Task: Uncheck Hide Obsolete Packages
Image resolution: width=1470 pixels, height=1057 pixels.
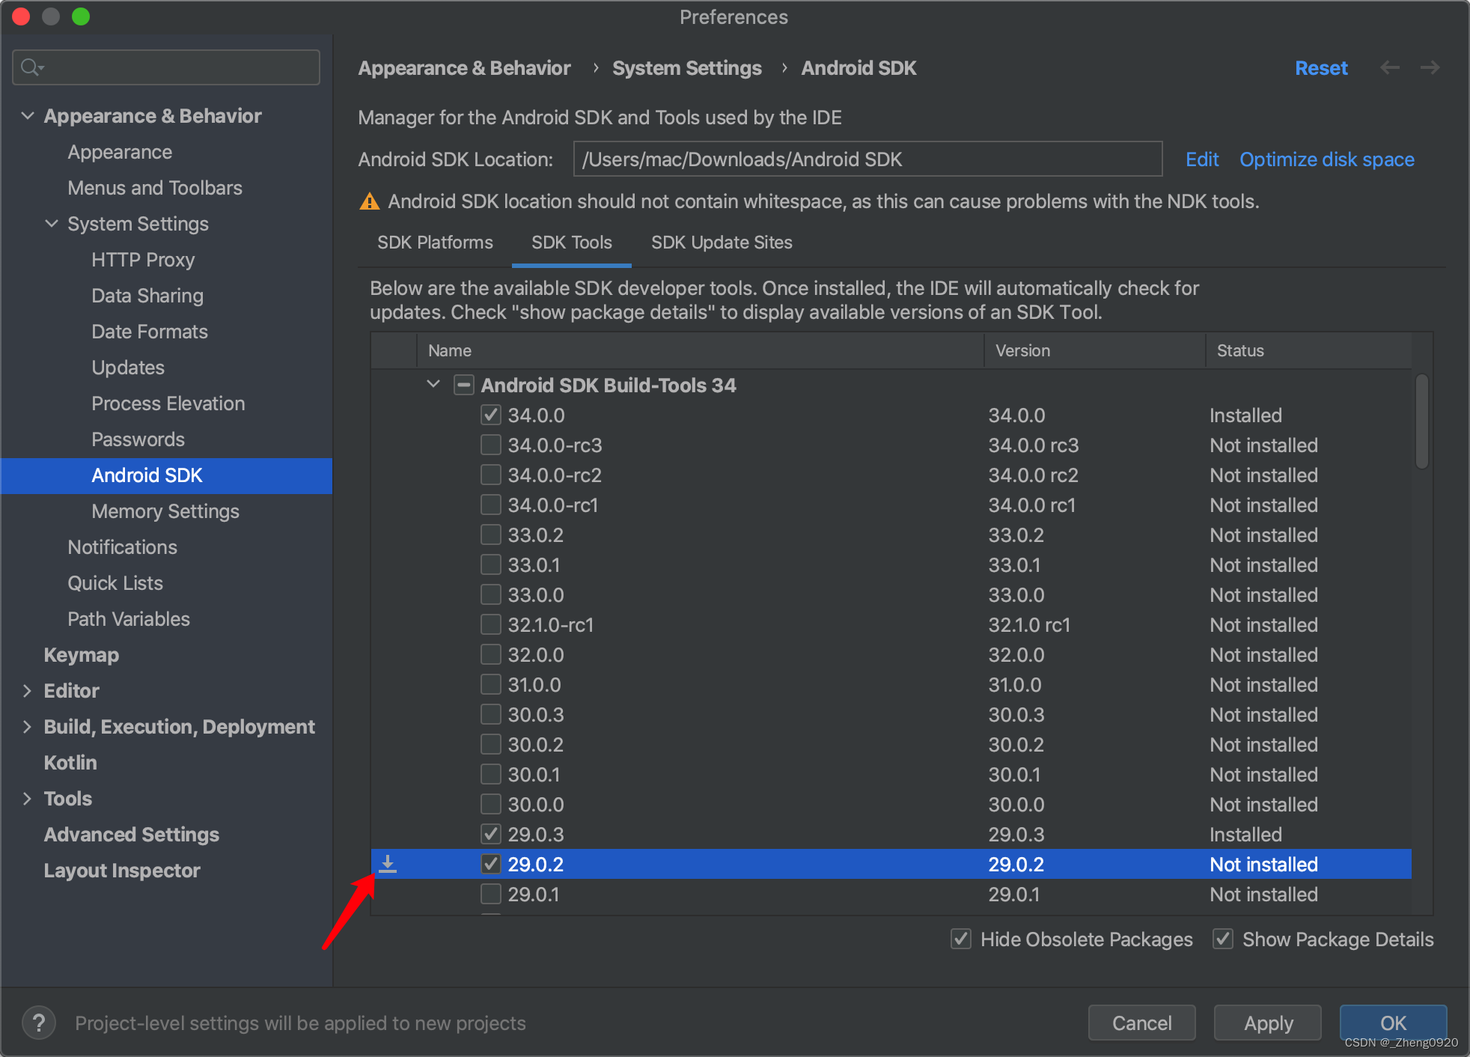Action: 961,939
